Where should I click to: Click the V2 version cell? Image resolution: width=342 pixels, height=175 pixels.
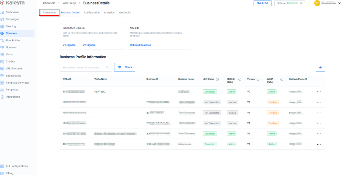point(249,92)
